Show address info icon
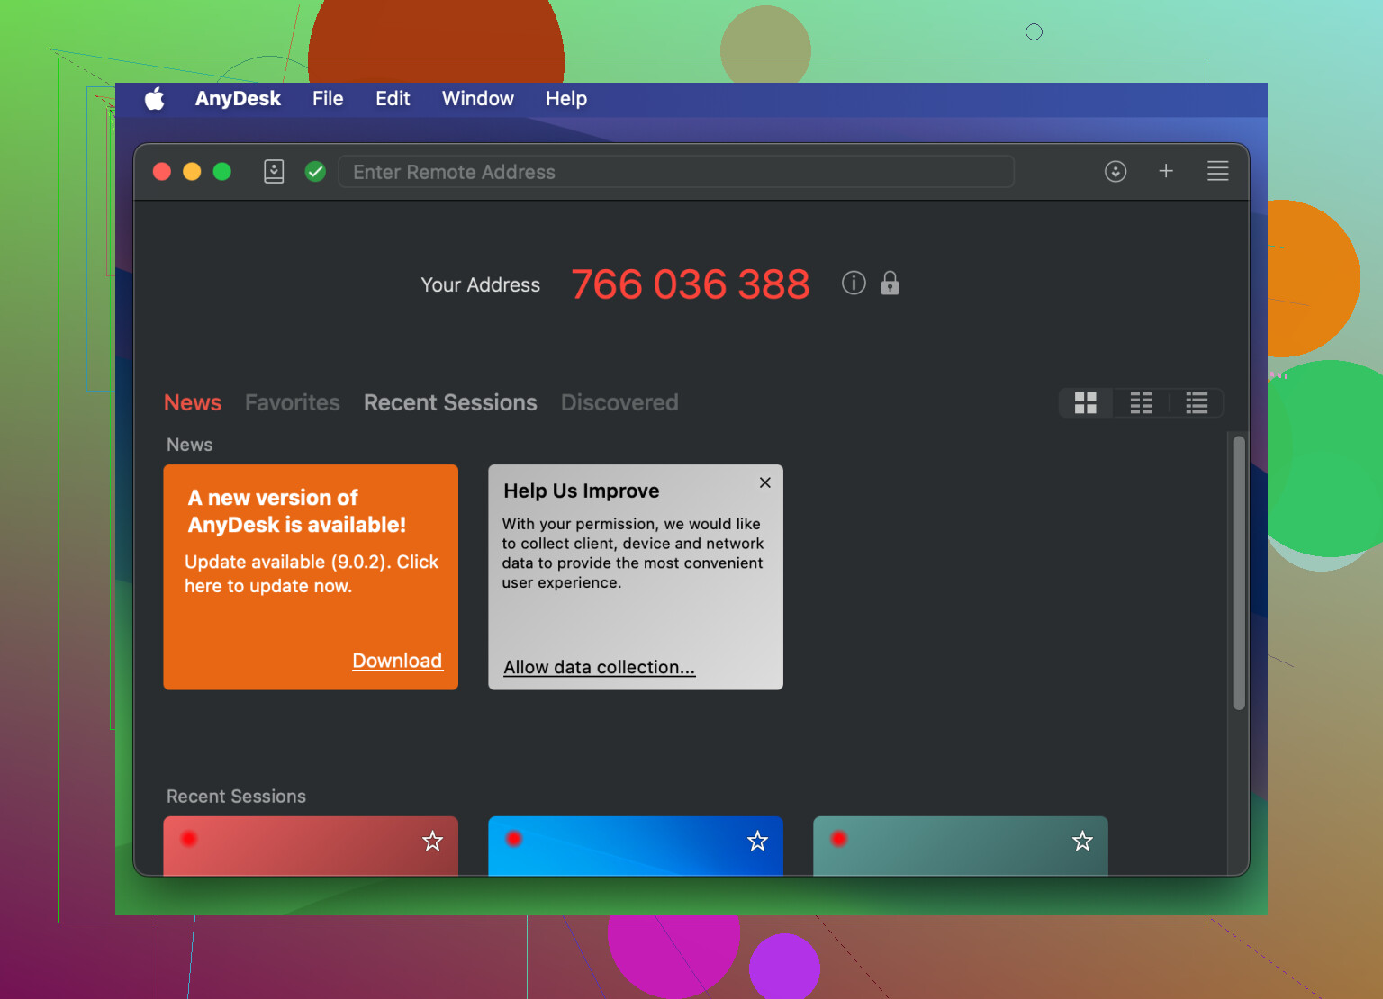Viewport: 1383px width, 999px height. (x=854, y=283)
